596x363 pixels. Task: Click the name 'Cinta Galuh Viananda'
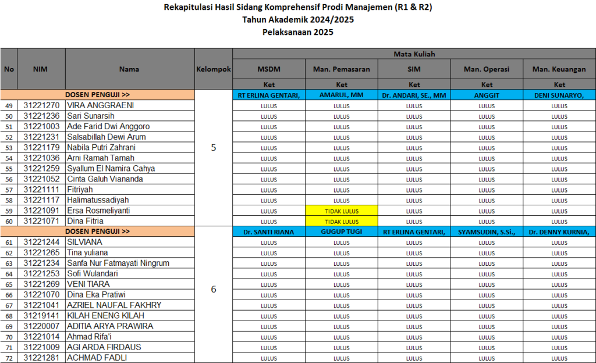point(105,179)
